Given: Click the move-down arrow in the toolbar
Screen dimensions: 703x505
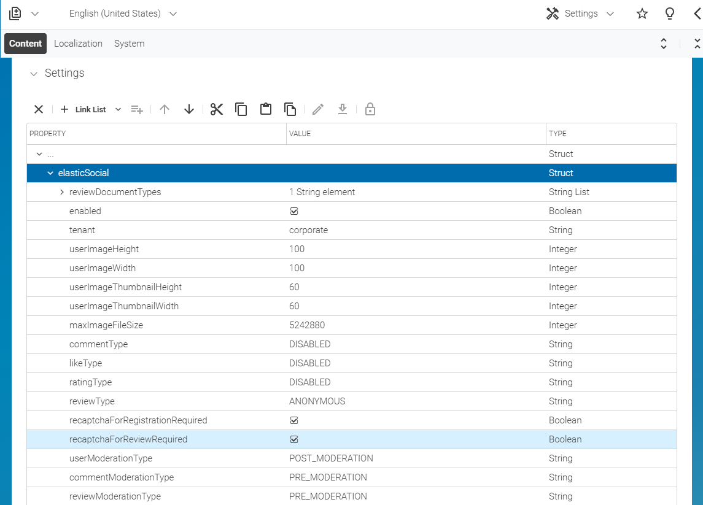Looking at the screenshot, I should pos(188,109).
